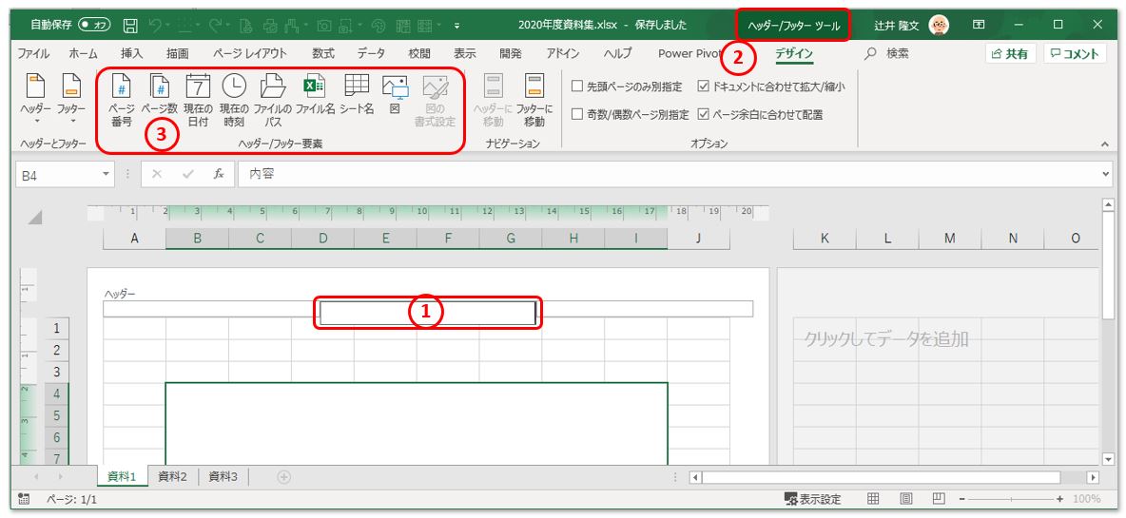The image size is (1126, 518).
Task: Click クリックしてデータを追加 on next page
Action: (x=886, y=339)
